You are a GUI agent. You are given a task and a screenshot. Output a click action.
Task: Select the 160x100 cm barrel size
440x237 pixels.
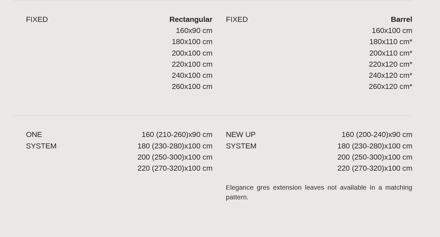click(x=392, y=30)
